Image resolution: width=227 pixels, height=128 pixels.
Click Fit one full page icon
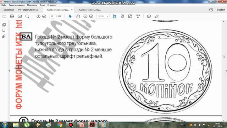(x=122, y=16)
